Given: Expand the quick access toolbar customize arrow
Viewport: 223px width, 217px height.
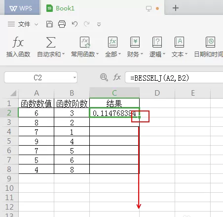Looking at the screenshot, I should point(99,25).
